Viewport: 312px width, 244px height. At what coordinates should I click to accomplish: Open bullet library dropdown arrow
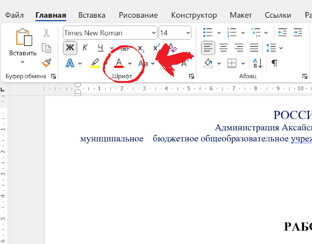pos(219,33)
